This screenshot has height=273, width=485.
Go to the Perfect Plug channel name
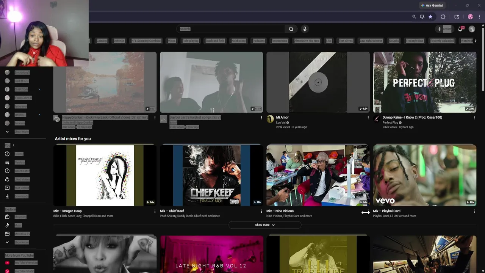[x=390, y=122]
